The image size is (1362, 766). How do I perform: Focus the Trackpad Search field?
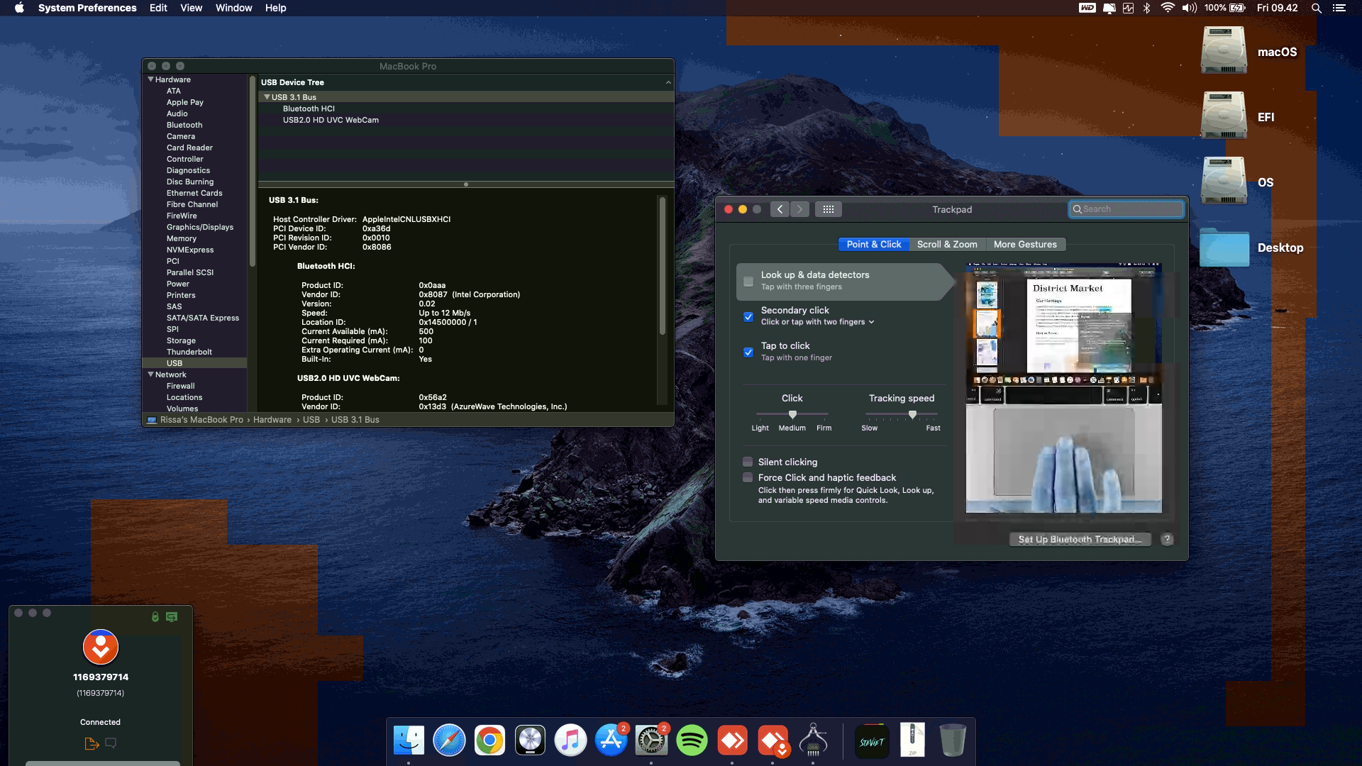tap(1126, 209)
